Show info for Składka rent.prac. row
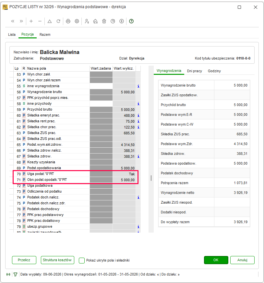 pyautogui.click(x=138, y=121)
